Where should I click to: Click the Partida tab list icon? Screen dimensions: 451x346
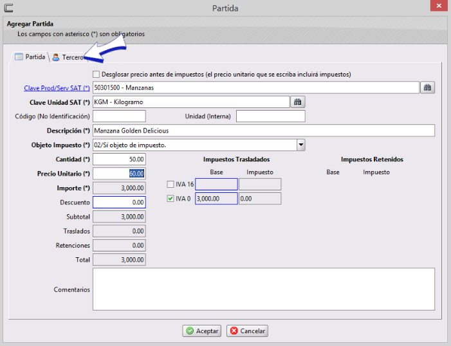[19, 57]
